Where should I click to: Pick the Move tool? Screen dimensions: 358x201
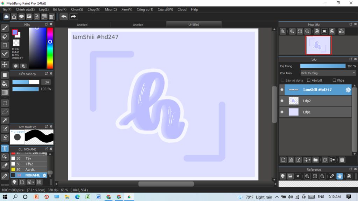click(5, 65)
